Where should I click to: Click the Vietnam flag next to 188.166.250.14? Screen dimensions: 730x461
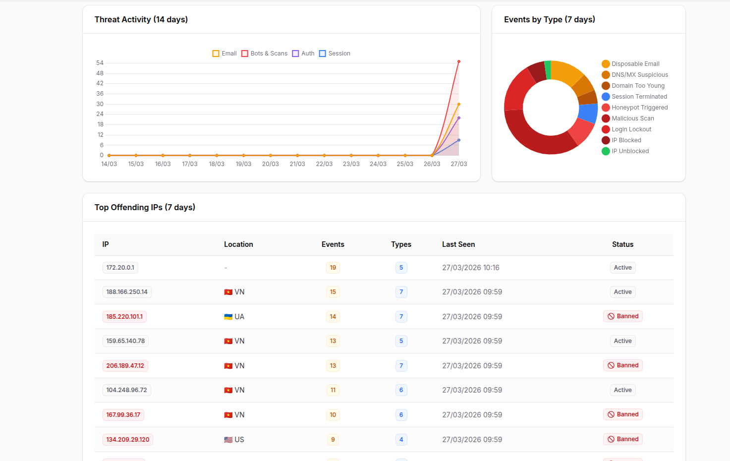pyautogui.click(x=228, y=291)
